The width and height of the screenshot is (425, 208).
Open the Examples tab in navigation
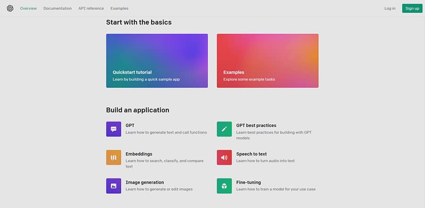click(119, 9)
